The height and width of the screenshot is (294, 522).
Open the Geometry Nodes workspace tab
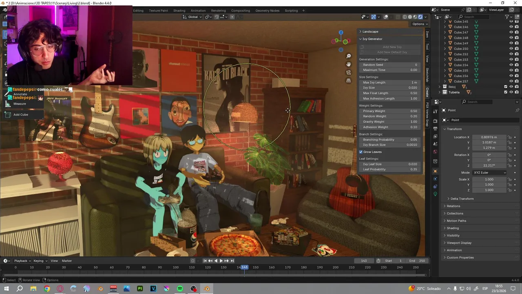(x=267, y=11)
